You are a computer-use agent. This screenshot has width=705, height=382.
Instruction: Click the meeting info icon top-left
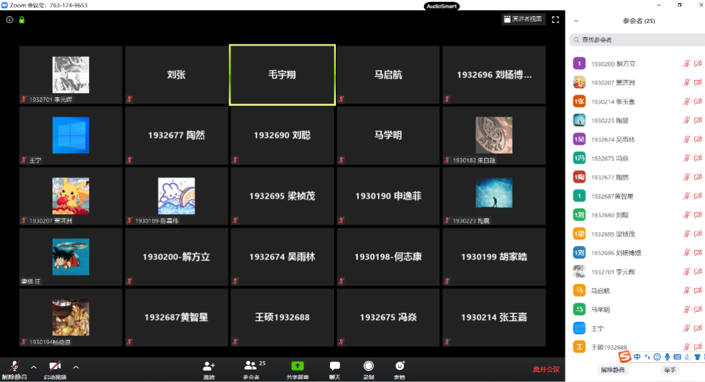(x=9, y=19)
